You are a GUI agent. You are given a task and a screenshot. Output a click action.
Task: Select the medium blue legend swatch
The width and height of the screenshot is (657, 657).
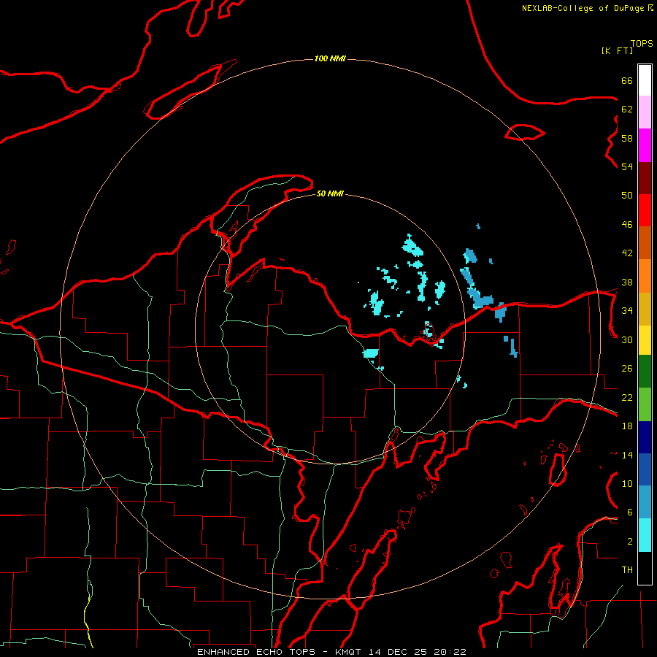click(x=645, y=469)
